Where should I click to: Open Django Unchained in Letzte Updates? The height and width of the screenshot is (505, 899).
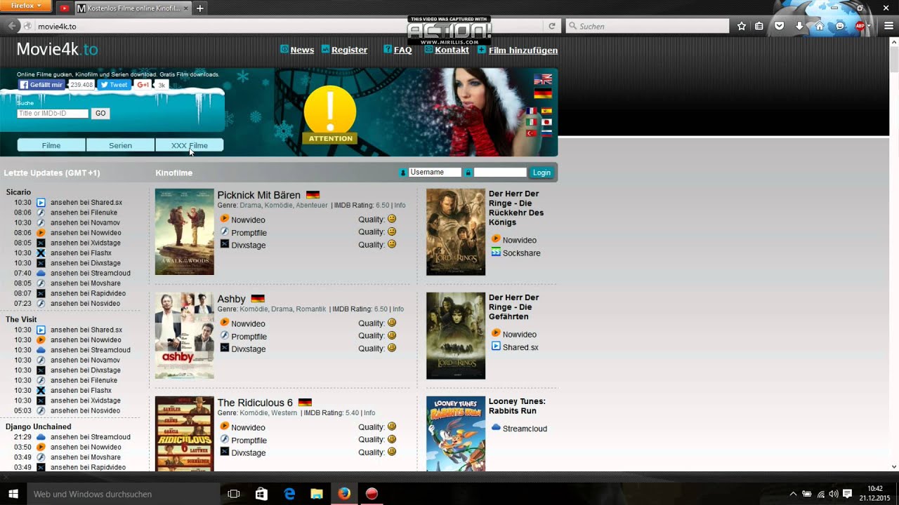tap(39, 426)
